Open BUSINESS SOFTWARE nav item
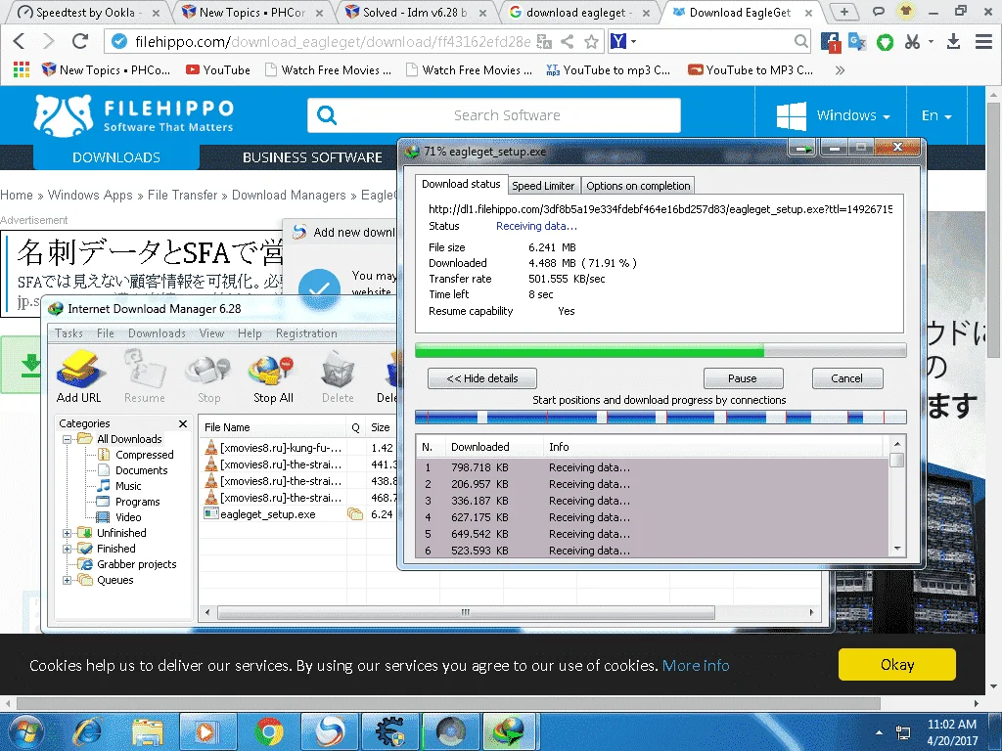1002x751 pixels. (x=312, y=157)
